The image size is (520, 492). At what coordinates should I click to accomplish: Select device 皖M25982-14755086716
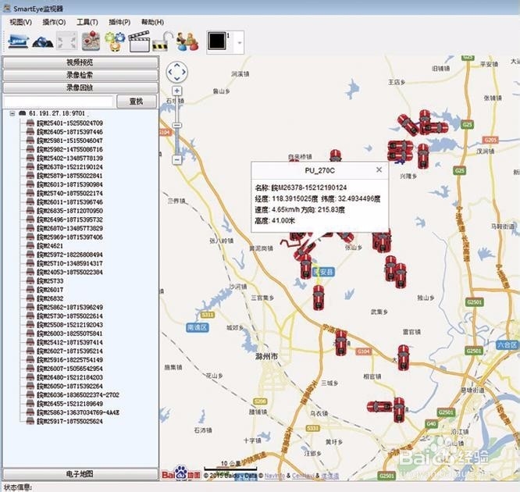[69, 149]
